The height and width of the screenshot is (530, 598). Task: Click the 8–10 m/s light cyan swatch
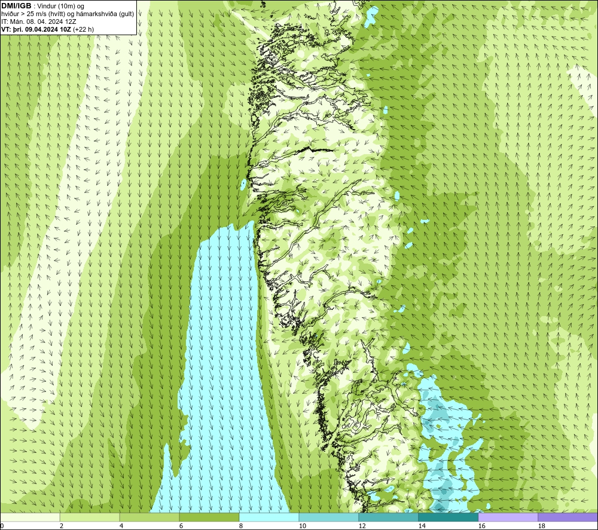(x=269, y=517)
